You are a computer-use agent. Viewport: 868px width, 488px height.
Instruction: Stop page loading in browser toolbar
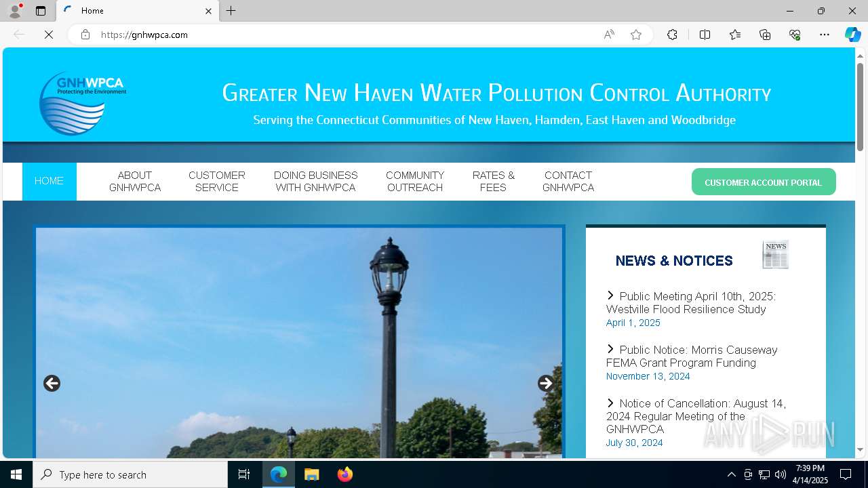pyautogui.click(x=49, y=35)
